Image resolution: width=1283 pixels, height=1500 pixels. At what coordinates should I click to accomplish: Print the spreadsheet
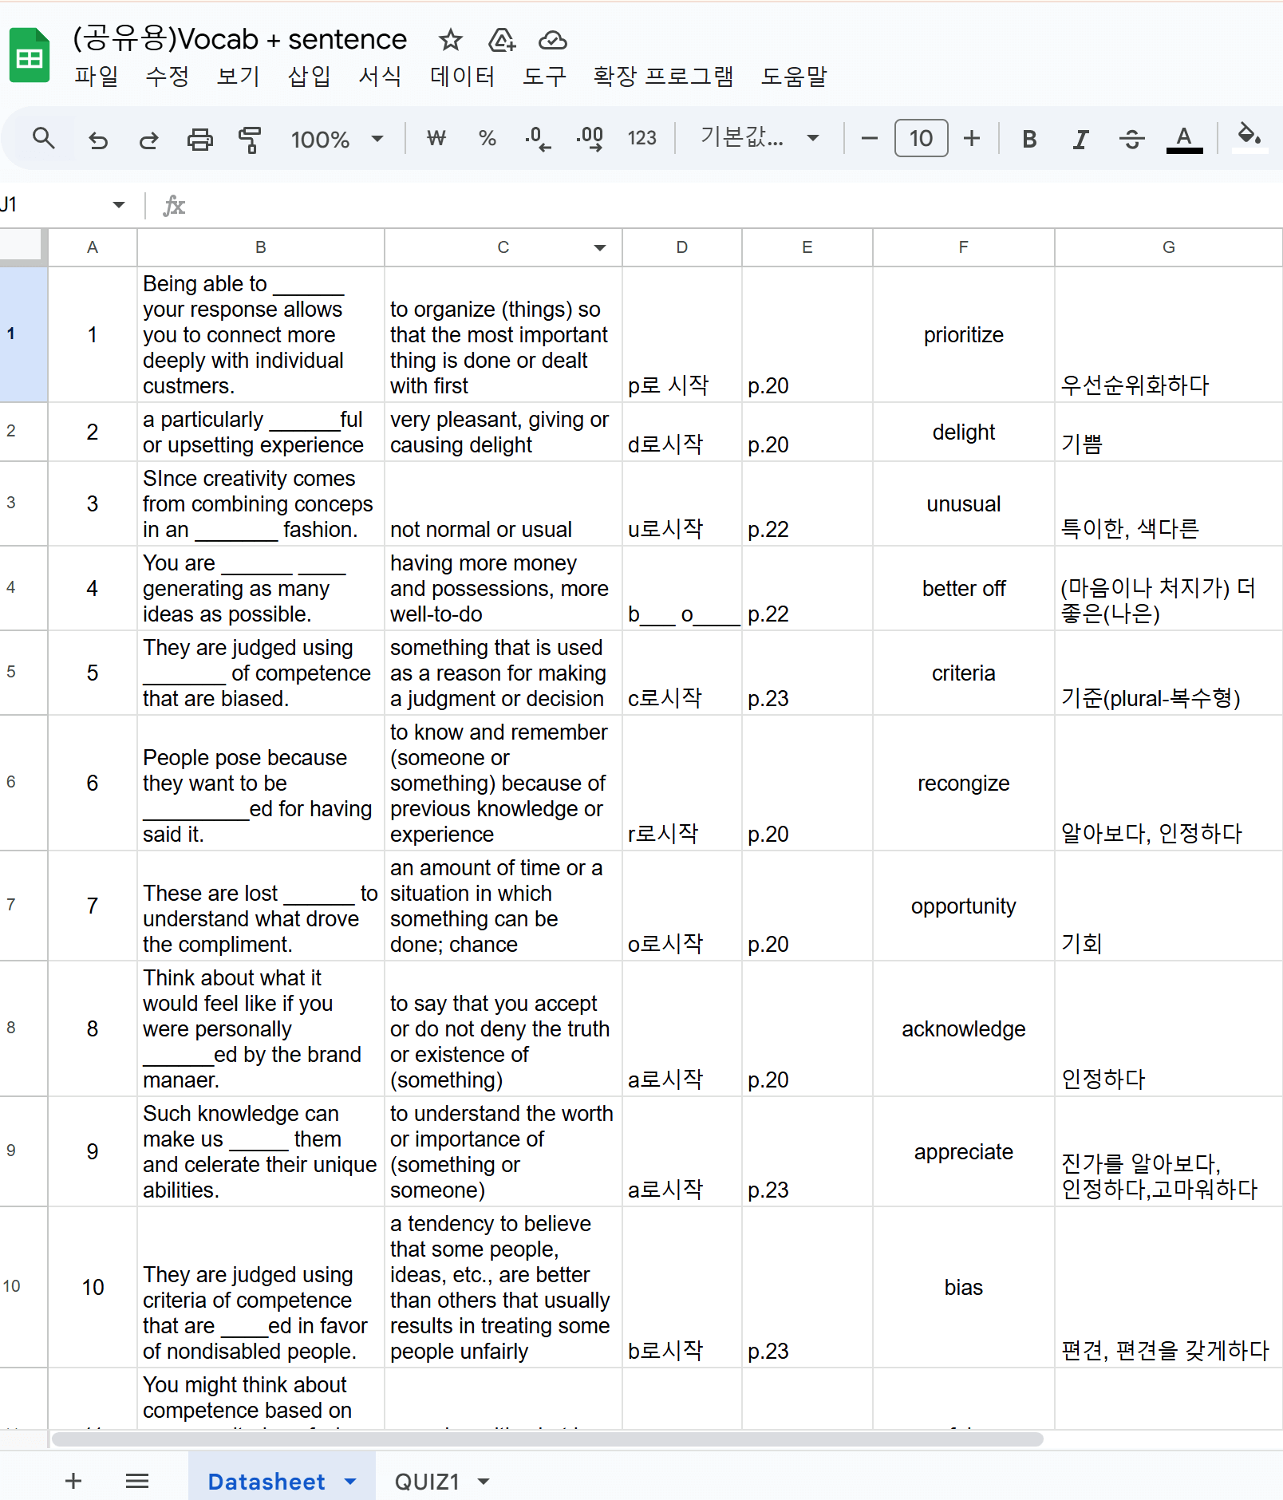(x=200, y=140)
